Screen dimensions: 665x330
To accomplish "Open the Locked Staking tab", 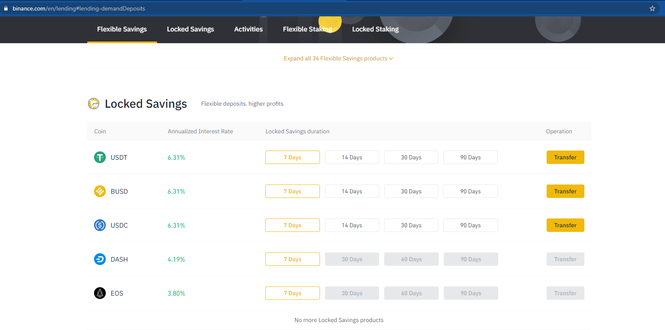I will (x=375, y=29).
